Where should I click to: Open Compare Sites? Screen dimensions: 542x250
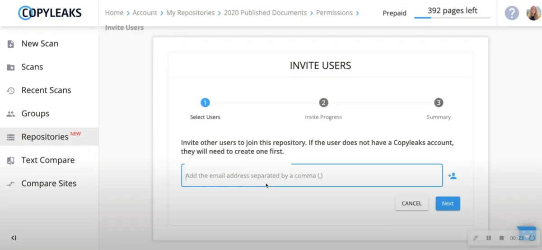pos(49,184)
